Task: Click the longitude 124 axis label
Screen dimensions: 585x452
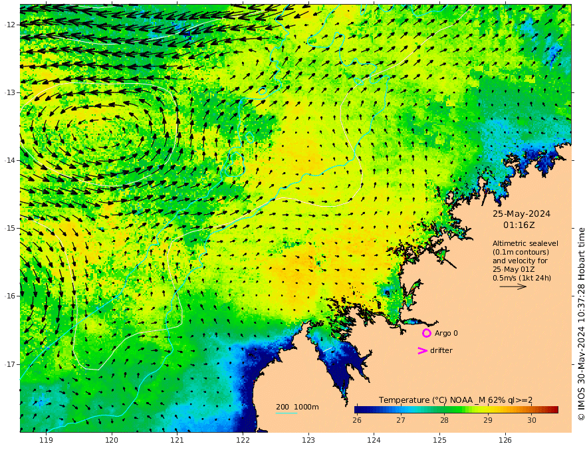Action: click(374, 441)
